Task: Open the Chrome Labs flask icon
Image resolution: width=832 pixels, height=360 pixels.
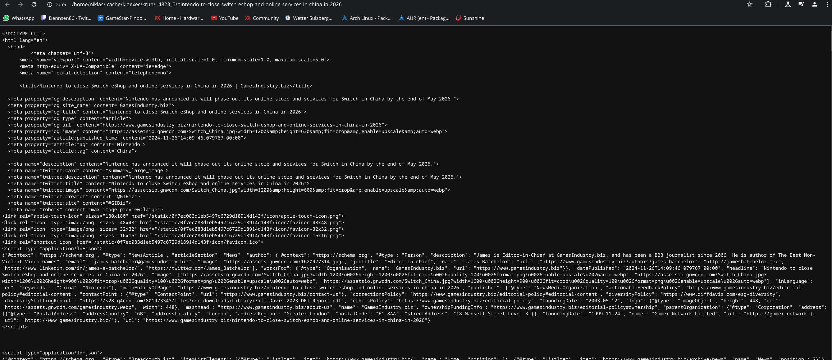Action: (788, 5)
